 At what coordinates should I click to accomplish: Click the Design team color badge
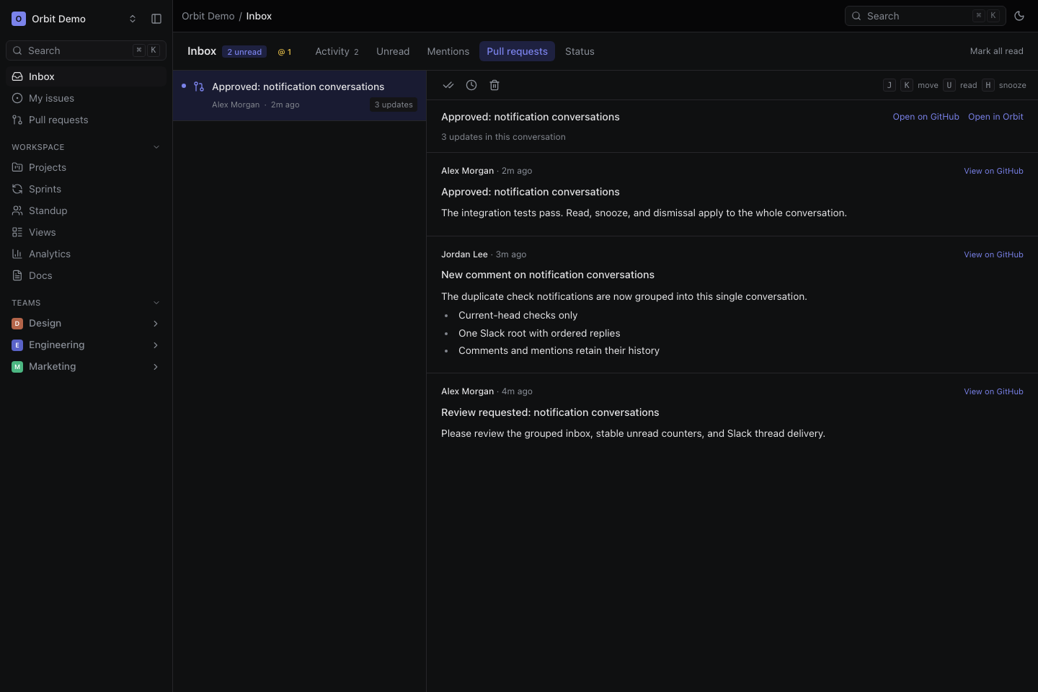pyautogui.click(x=17, y=324)
